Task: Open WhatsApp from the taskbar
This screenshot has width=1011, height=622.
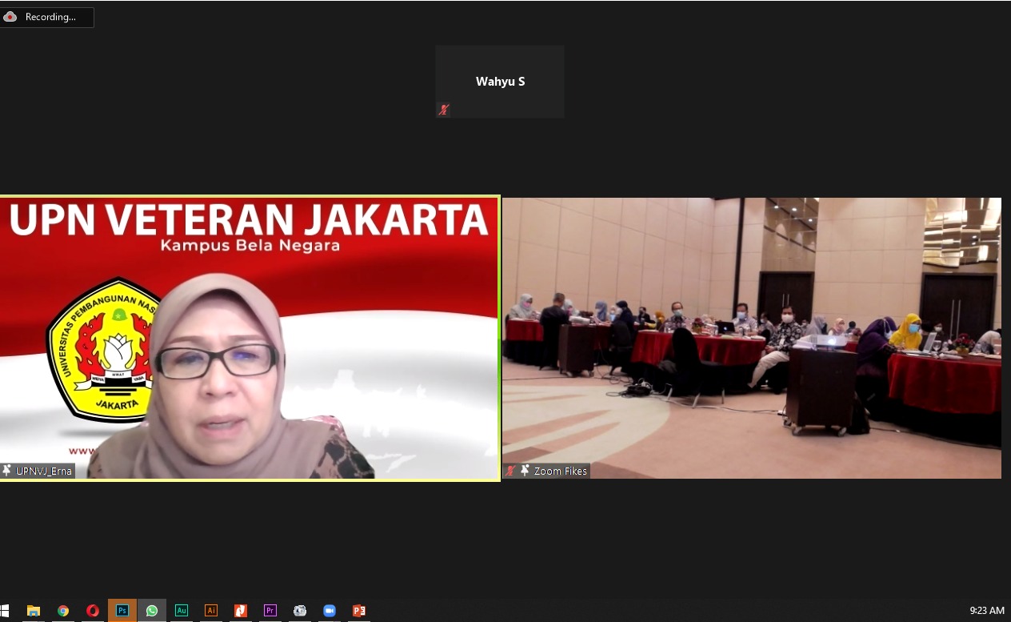Action: coord(152,610)
